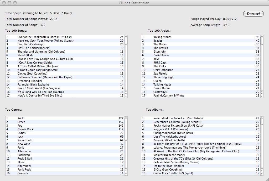The image size is (269, 181).
Task: Click Top Genres list scroll-down arrow
Action: pos(126,174)
